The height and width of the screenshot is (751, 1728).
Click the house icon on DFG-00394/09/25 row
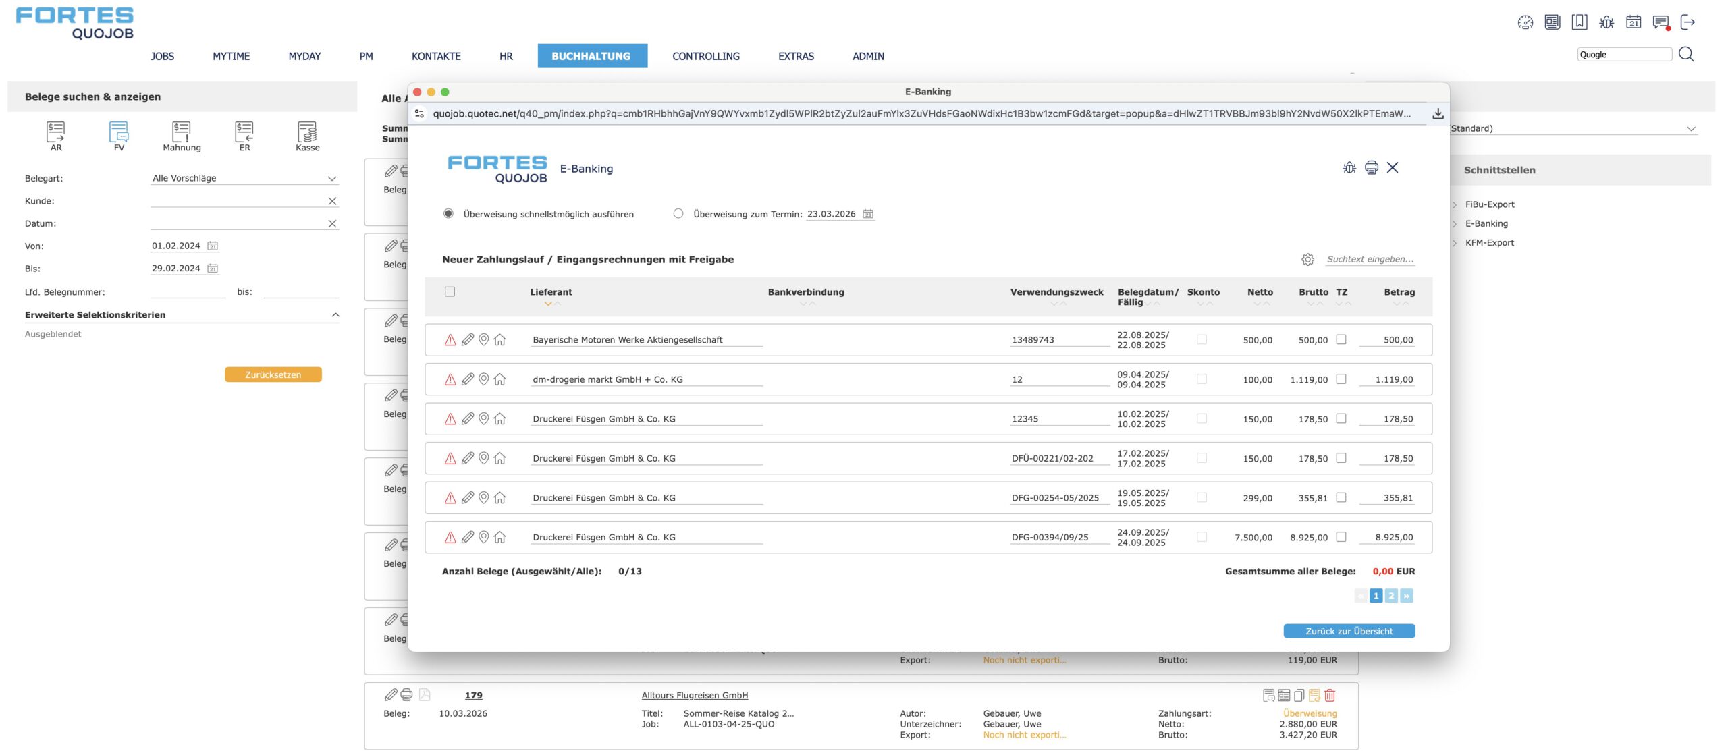(500, 537)
